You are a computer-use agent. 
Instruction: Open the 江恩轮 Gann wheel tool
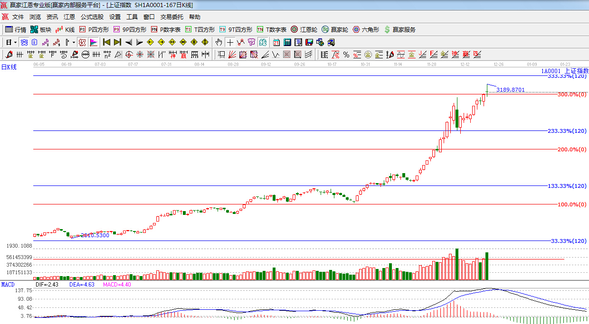(304, 29)
